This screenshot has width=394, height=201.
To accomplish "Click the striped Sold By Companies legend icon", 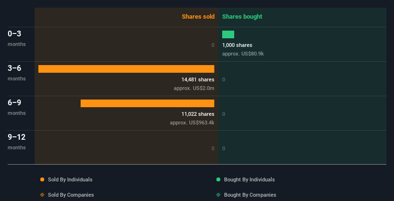I will pos(42,195).
